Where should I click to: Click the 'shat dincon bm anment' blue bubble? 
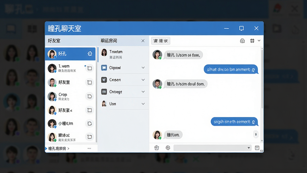231,69
